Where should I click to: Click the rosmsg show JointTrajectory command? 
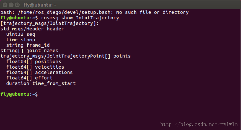pos(80,18)
